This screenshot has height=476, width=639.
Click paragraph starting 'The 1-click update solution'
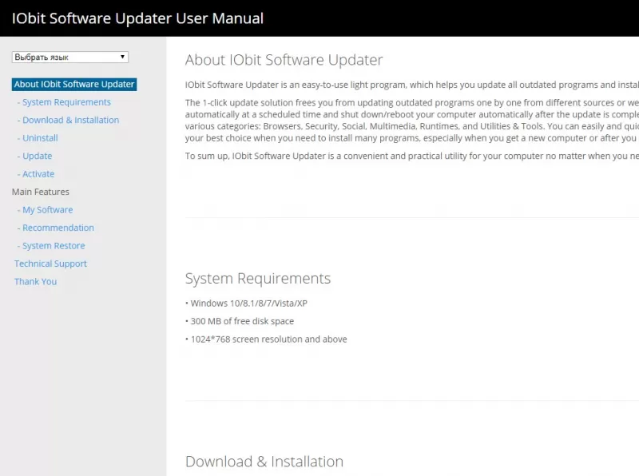(412, 121)
